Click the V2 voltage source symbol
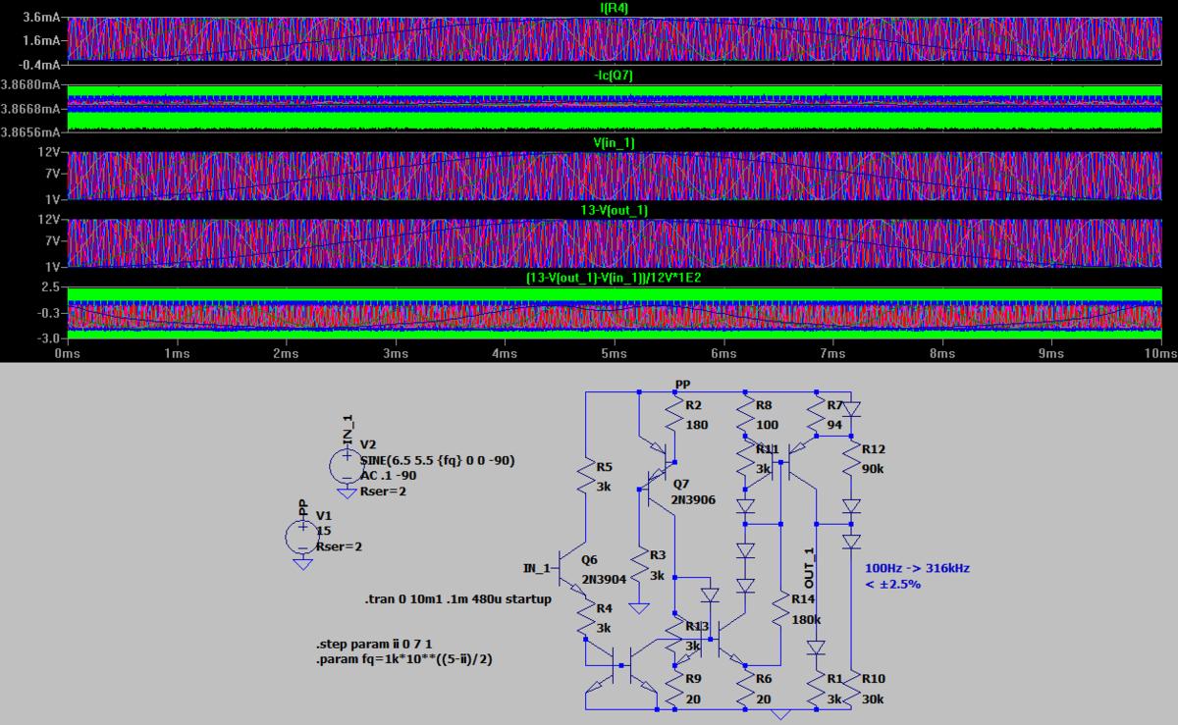The image size is (1178, 725). 346,461
